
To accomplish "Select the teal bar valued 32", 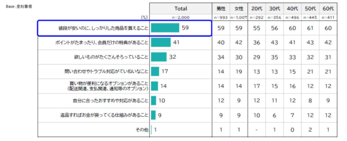I will [159, 57].
